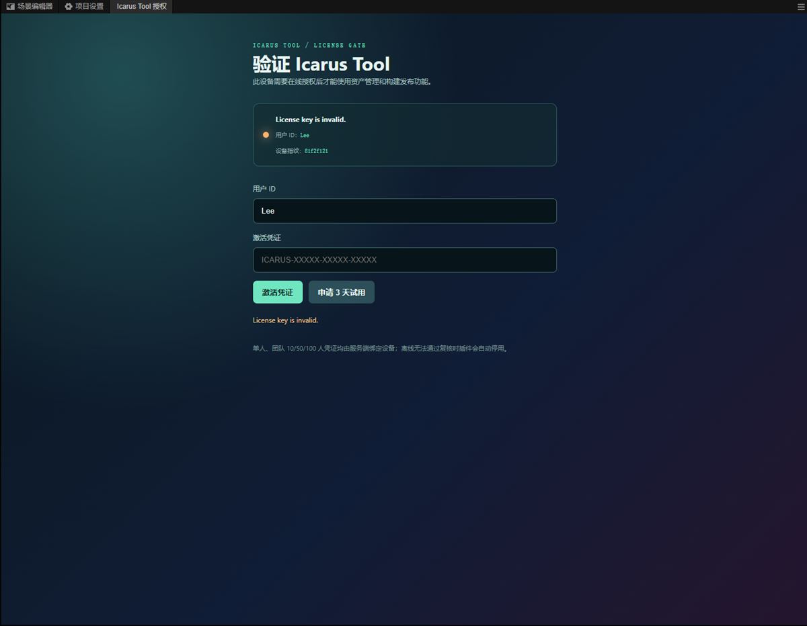This screenshot has height=626, width=807.
Task: Click the footer note about 单人、团队 凭证
Action: click(381, 349)
